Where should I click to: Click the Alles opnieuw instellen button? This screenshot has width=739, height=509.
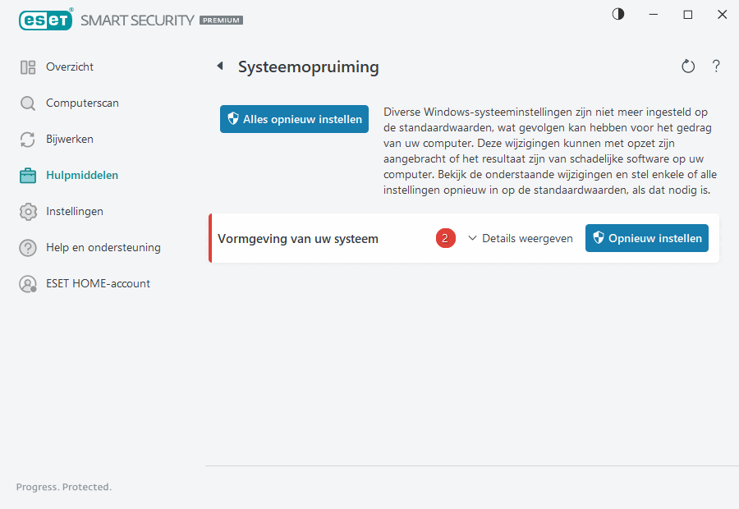pyautogui.click(x=294, y=118)
